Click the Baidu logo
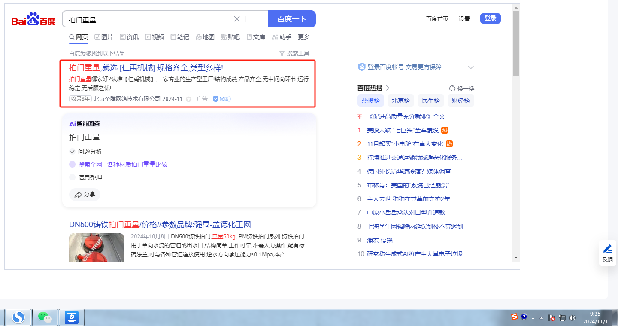 (33, 19)
